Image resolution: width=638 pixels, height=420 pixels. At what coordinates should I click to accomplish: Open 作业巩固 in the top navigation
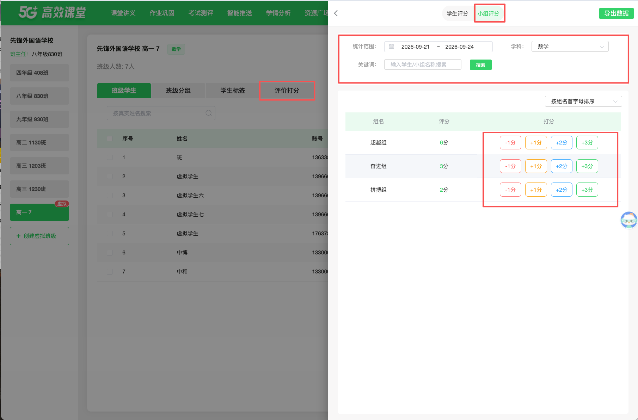(x=162, y=13)
